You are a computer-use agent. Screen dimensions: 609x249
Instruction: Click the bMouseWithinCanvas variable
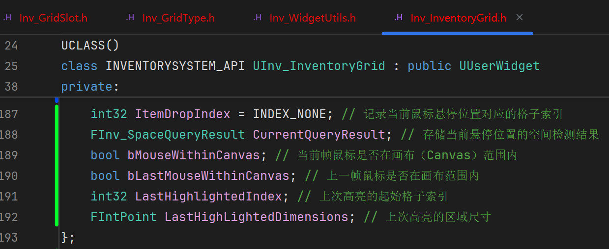click(194, 155)
